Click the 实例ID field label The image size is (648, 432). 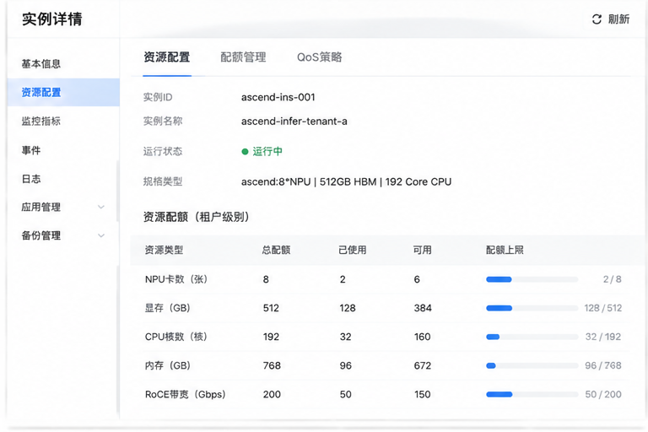click(158, 97)
